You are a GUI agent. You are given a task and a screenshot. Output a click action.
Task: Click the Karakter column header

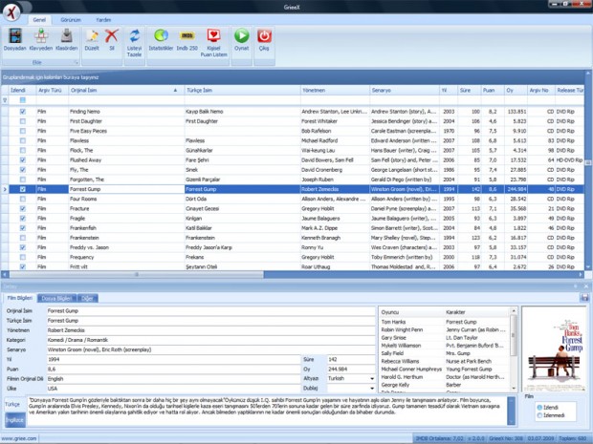point(477,312)
